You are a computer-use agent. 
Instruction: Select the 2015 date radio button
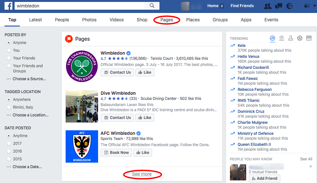[9, 159]
